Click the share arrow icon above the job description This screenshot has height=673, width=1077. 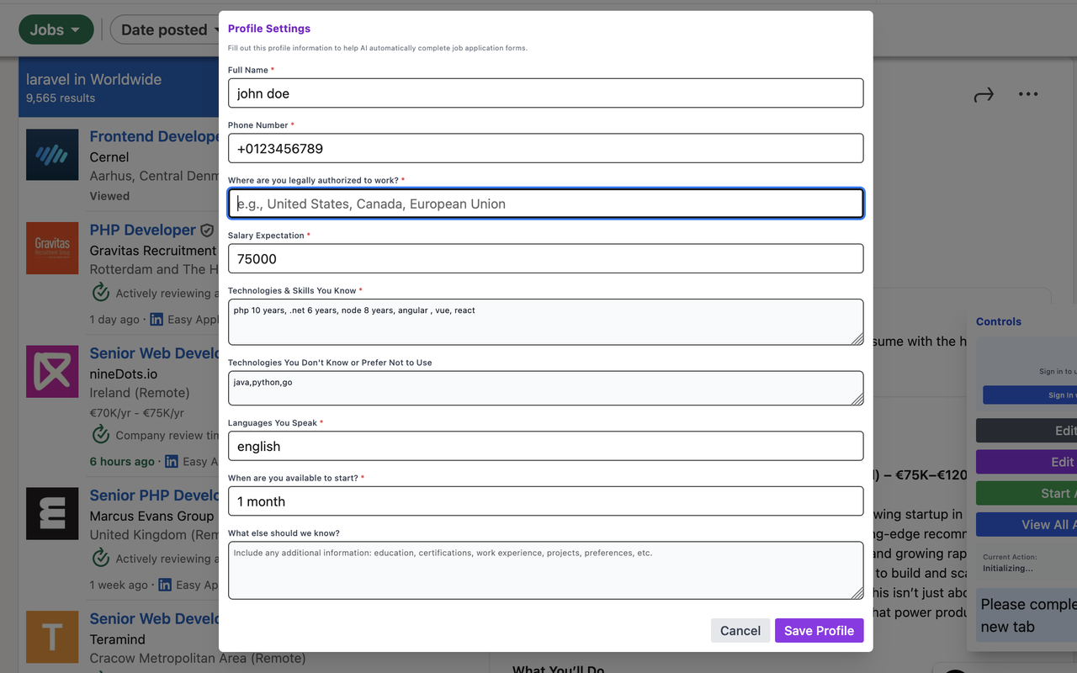pos(984,94)
